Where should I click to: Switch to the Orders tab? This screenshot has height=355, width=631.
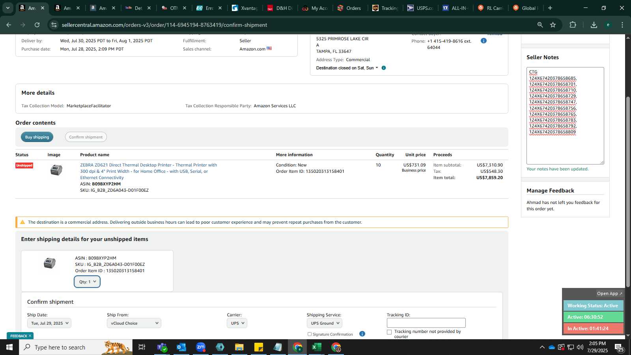point(350,8)
